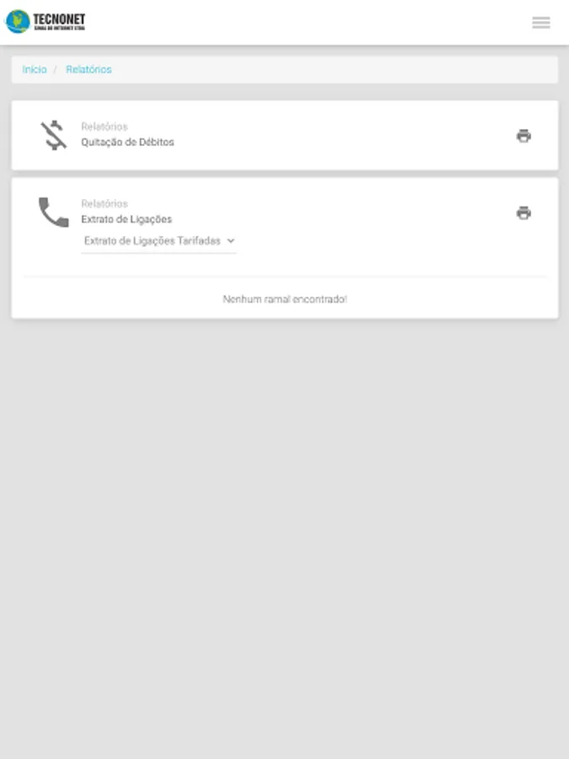Click the Relatórios label above Quitação de Débitos
Viewport: 569px width, 759px height.
105,126
